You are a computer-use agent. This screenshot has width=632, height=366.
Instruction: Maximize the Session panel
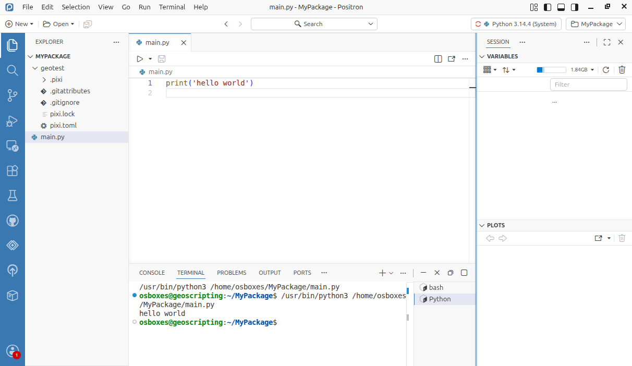pyautogui.click(x=607, y=42)
